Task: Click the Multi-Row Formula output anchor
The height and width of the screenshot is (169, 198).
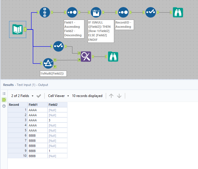Action: pos(103,12)
